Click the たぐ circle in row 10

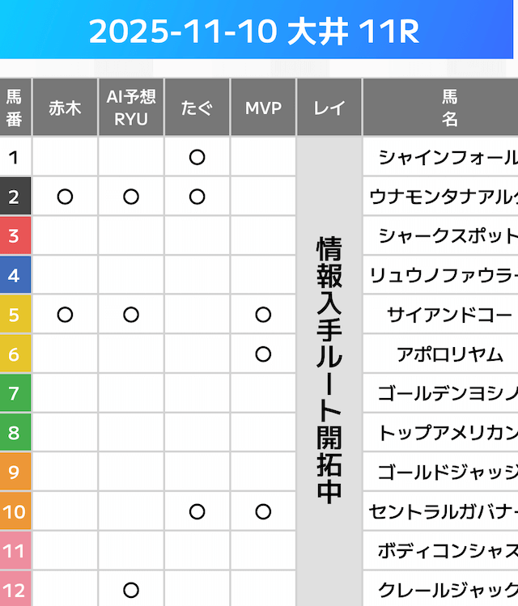(197, 511)
